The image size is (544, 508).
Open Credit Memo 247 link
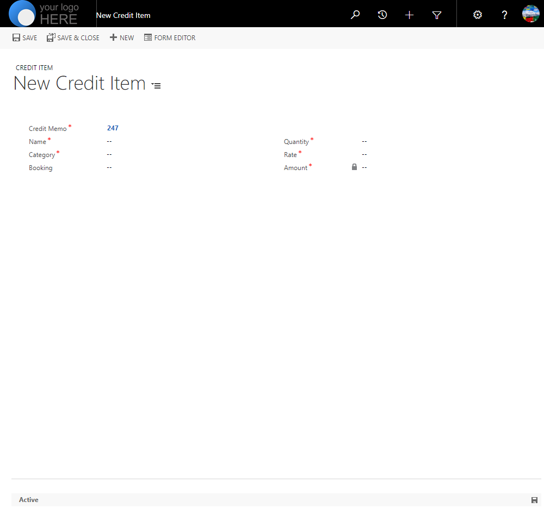tap(113, 128)
